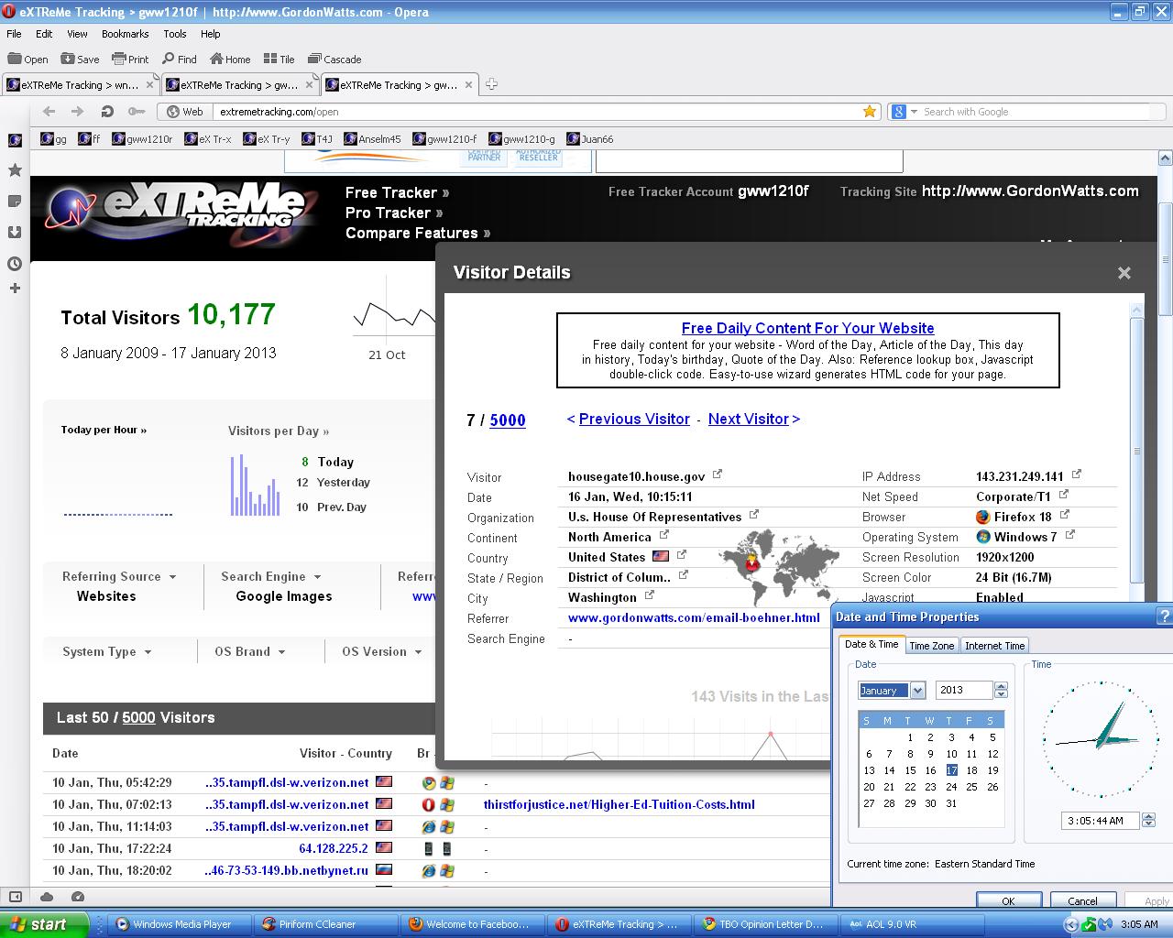
Task: Open the Bookmarks menu
Action: coord(125,34)
